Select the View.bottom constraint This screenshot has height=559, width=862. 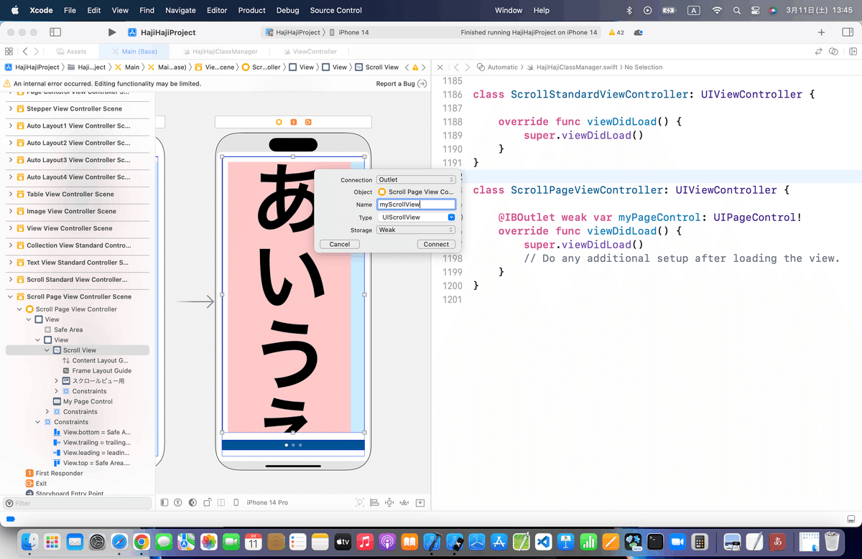[92, 433]
